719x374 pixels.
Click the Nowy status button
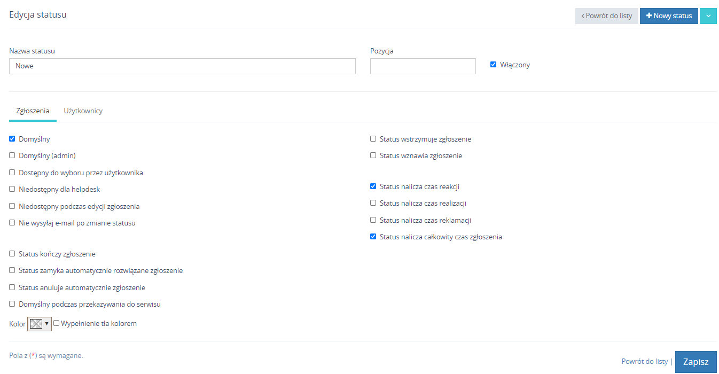tap(669, 16)
